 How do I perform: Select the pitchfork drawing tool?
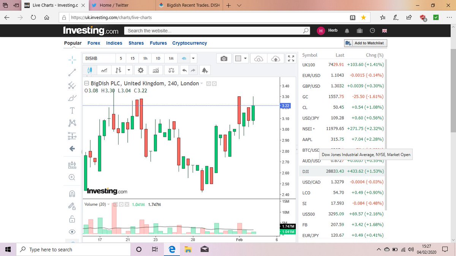(x=72, y=85)
